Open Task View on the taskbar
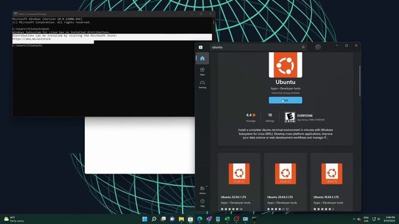Viewport: 399px width, 224px height. (x=163, y=219)
